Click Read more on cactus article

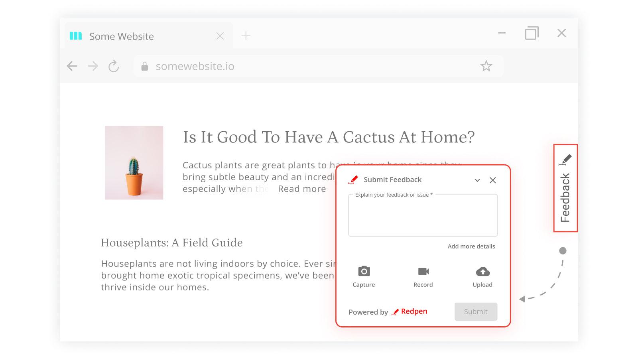pos(302,189)
